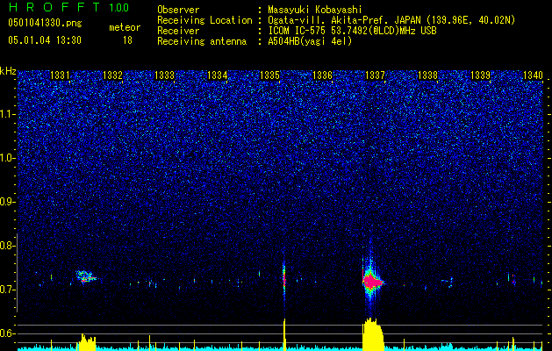Click the 0.7 frequency axis label
This screenshot has width=552, height=351.
[x=6, y=290]
